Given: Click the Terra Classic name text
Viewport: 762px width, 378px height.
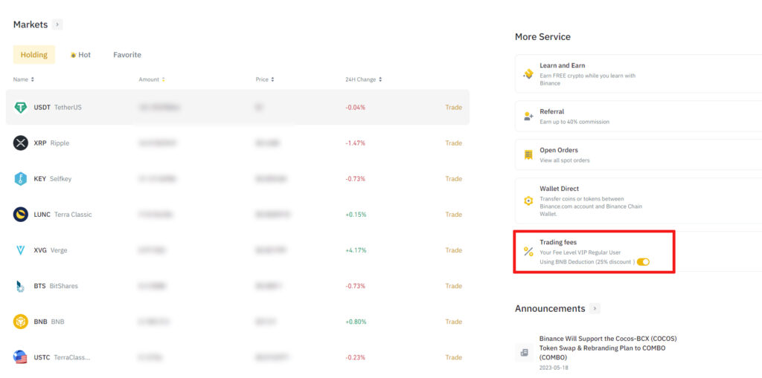Looking at the screenshot, I should coord(73,215).
